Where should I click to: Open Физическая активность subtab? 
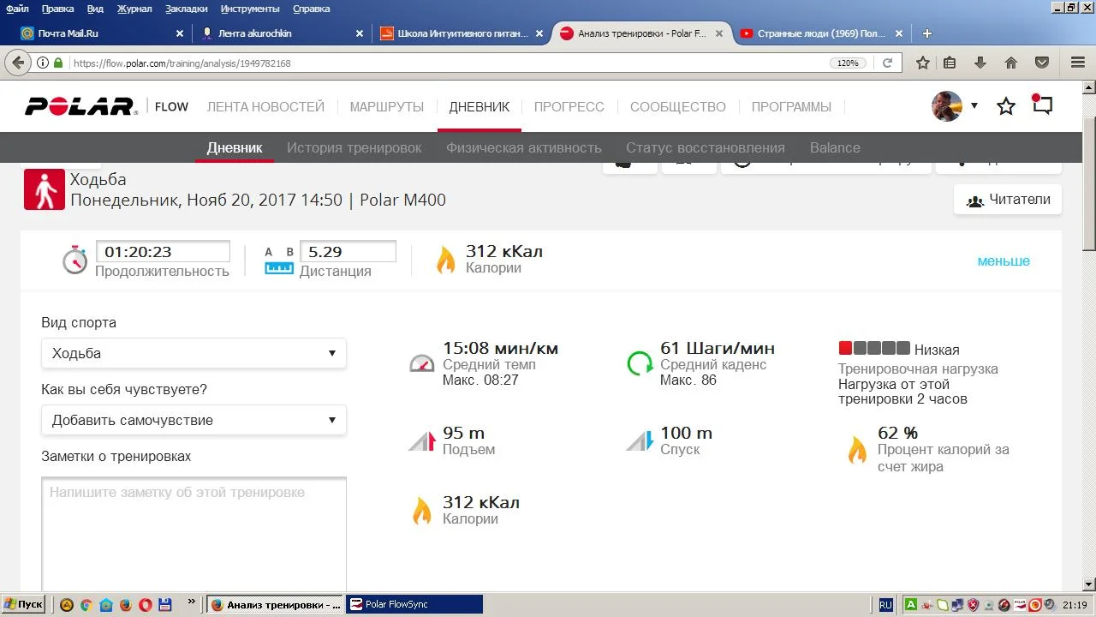[x=524, y=147]
